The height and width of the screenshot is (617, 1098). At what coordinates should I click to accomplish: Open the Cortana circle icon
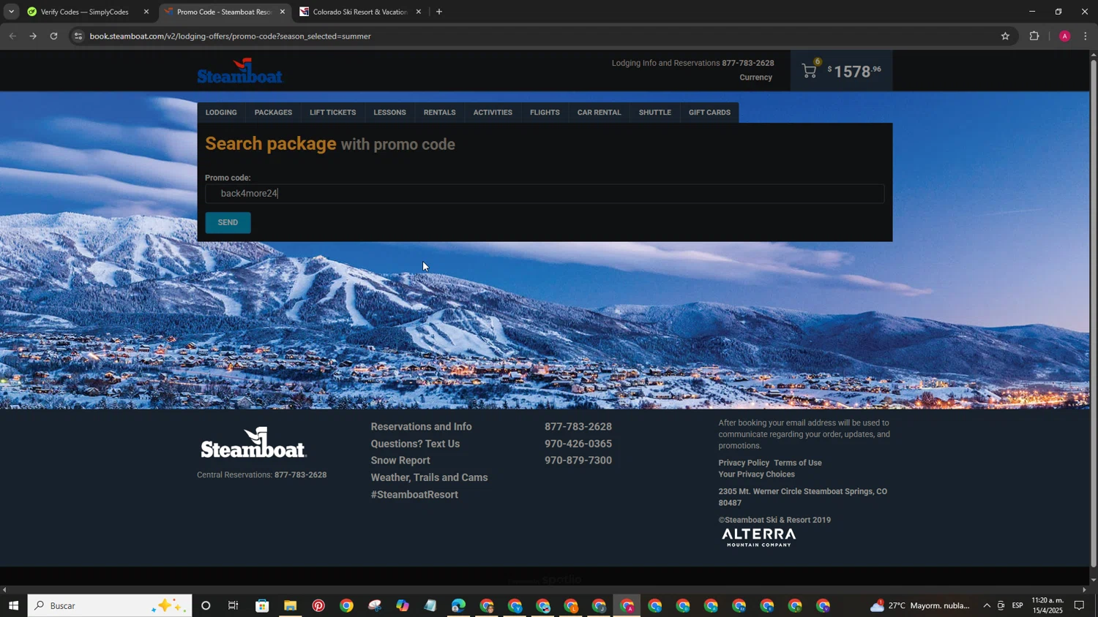click(x=206, y=605)
